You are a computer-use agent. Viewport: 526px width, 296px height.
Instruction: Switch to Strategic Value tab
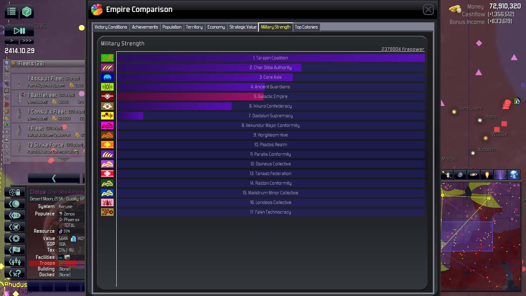pyautogui.click(x=243, y=27)
